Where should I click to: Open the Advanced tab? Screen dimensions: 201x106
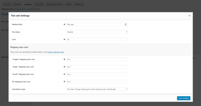(79, 4)
